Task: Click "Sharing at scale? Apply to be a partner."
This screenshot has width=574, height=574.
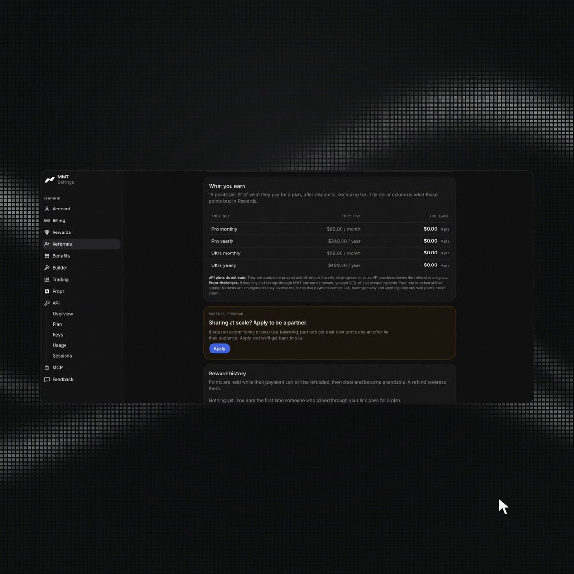Action: tap(258, 323)
